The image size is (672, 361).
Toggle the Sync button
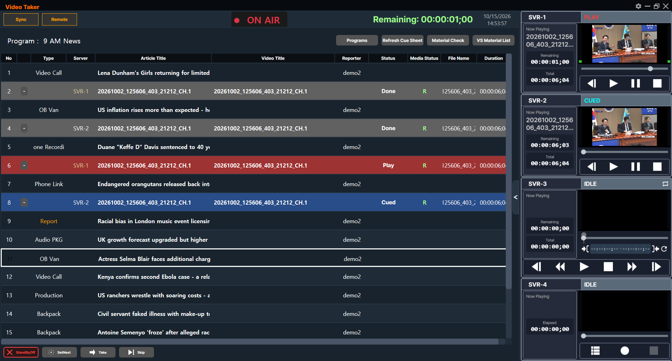[21, 19]
